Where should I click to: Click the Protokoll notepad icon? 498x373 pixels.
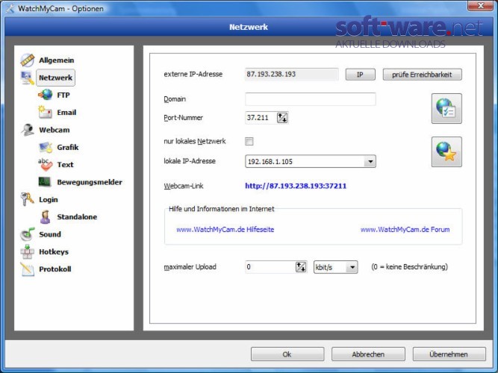pos(28,269)
